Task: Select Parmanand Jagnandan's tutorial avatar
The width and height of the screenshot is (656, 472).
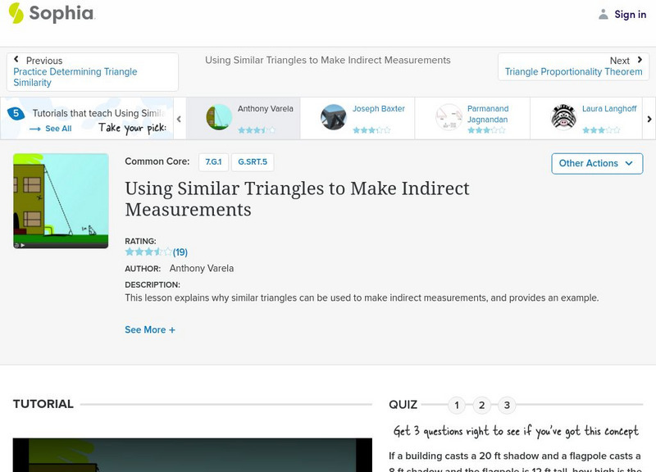Action: point(449,117)
